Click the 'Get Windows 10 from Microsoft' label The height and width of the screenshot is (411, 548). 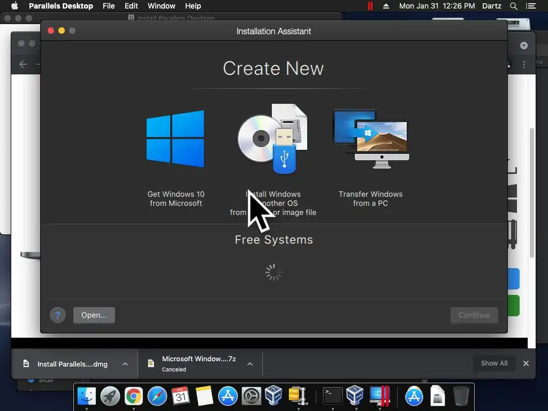tap(176, 199)
